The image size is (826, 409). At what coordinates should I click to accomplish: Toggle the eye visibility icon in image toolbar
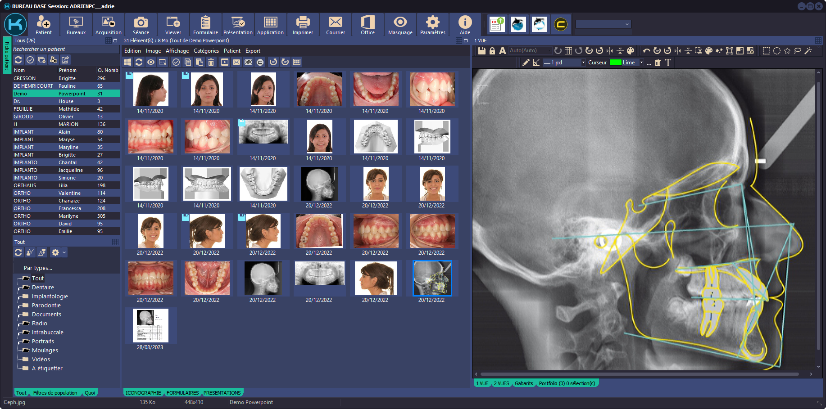pyautogui.click(x=151, y=62)
